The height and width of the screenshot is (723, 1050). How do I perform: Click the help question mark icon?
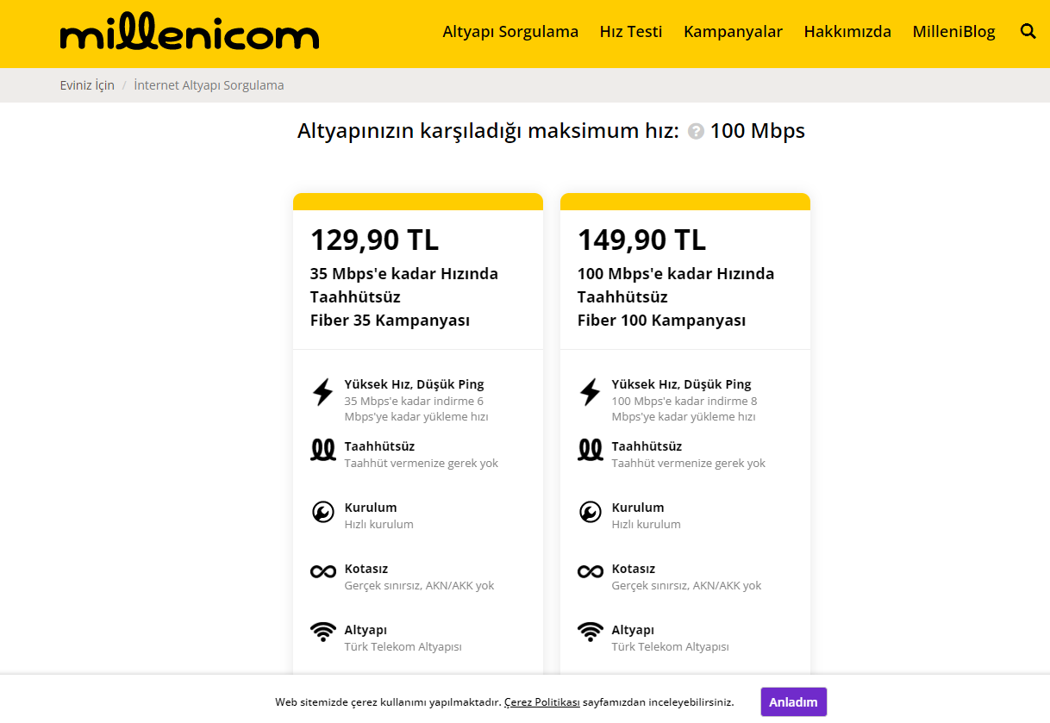click(696, 132)
